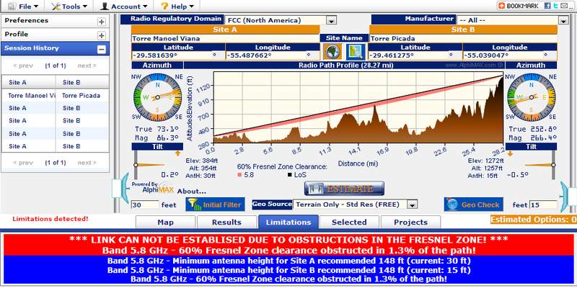Select the Limitations tab

point(288,222)
